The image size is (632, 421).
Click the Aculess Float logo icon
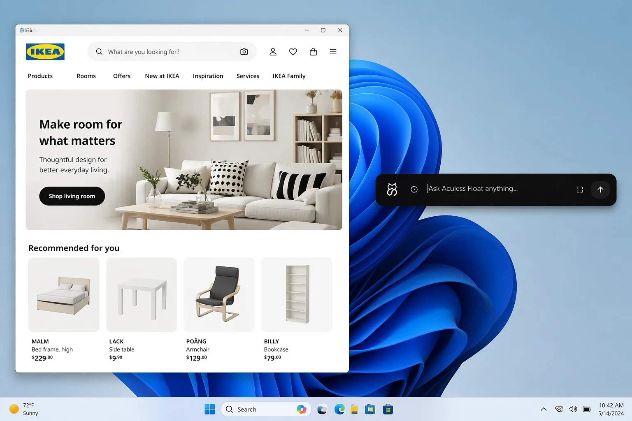click(x=392, y=190)
